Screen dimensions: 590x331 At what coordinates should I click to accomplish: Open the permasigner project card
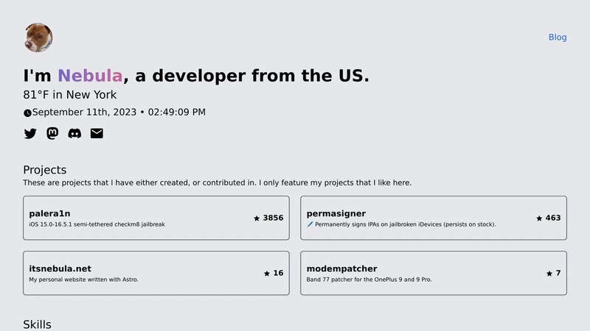coord(434,218)
